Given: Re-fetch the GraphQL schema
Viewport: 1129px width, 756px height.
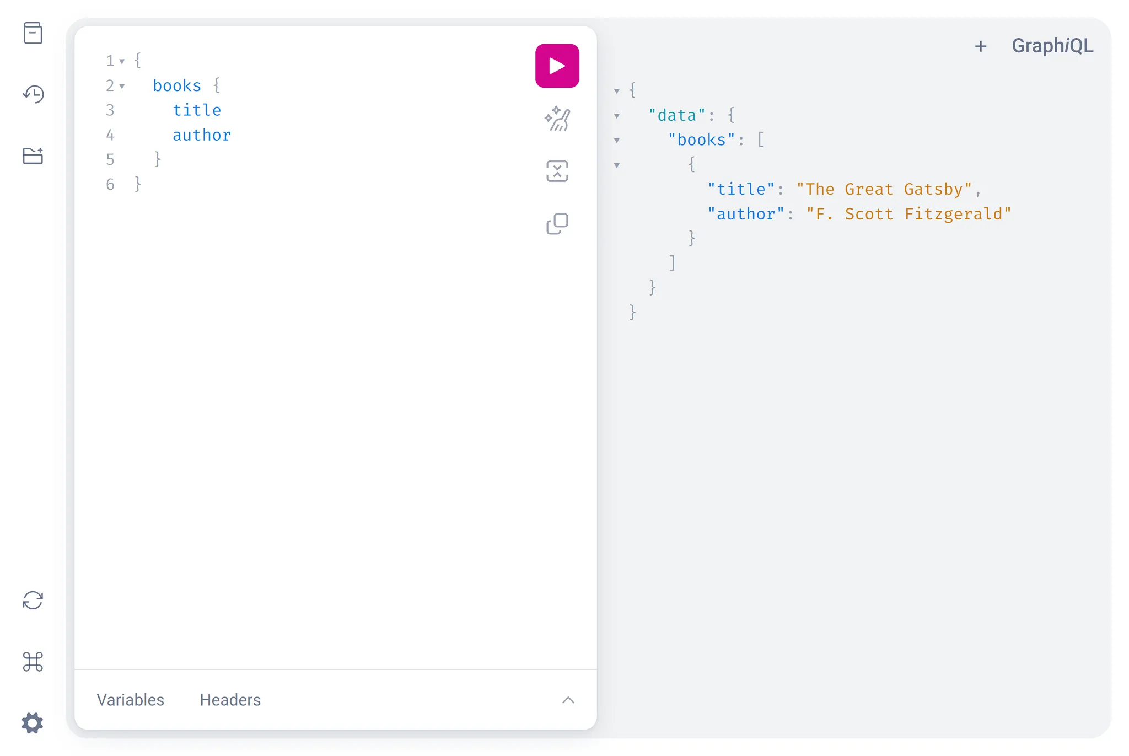Looking at the screenshot, I should (33, 600).
